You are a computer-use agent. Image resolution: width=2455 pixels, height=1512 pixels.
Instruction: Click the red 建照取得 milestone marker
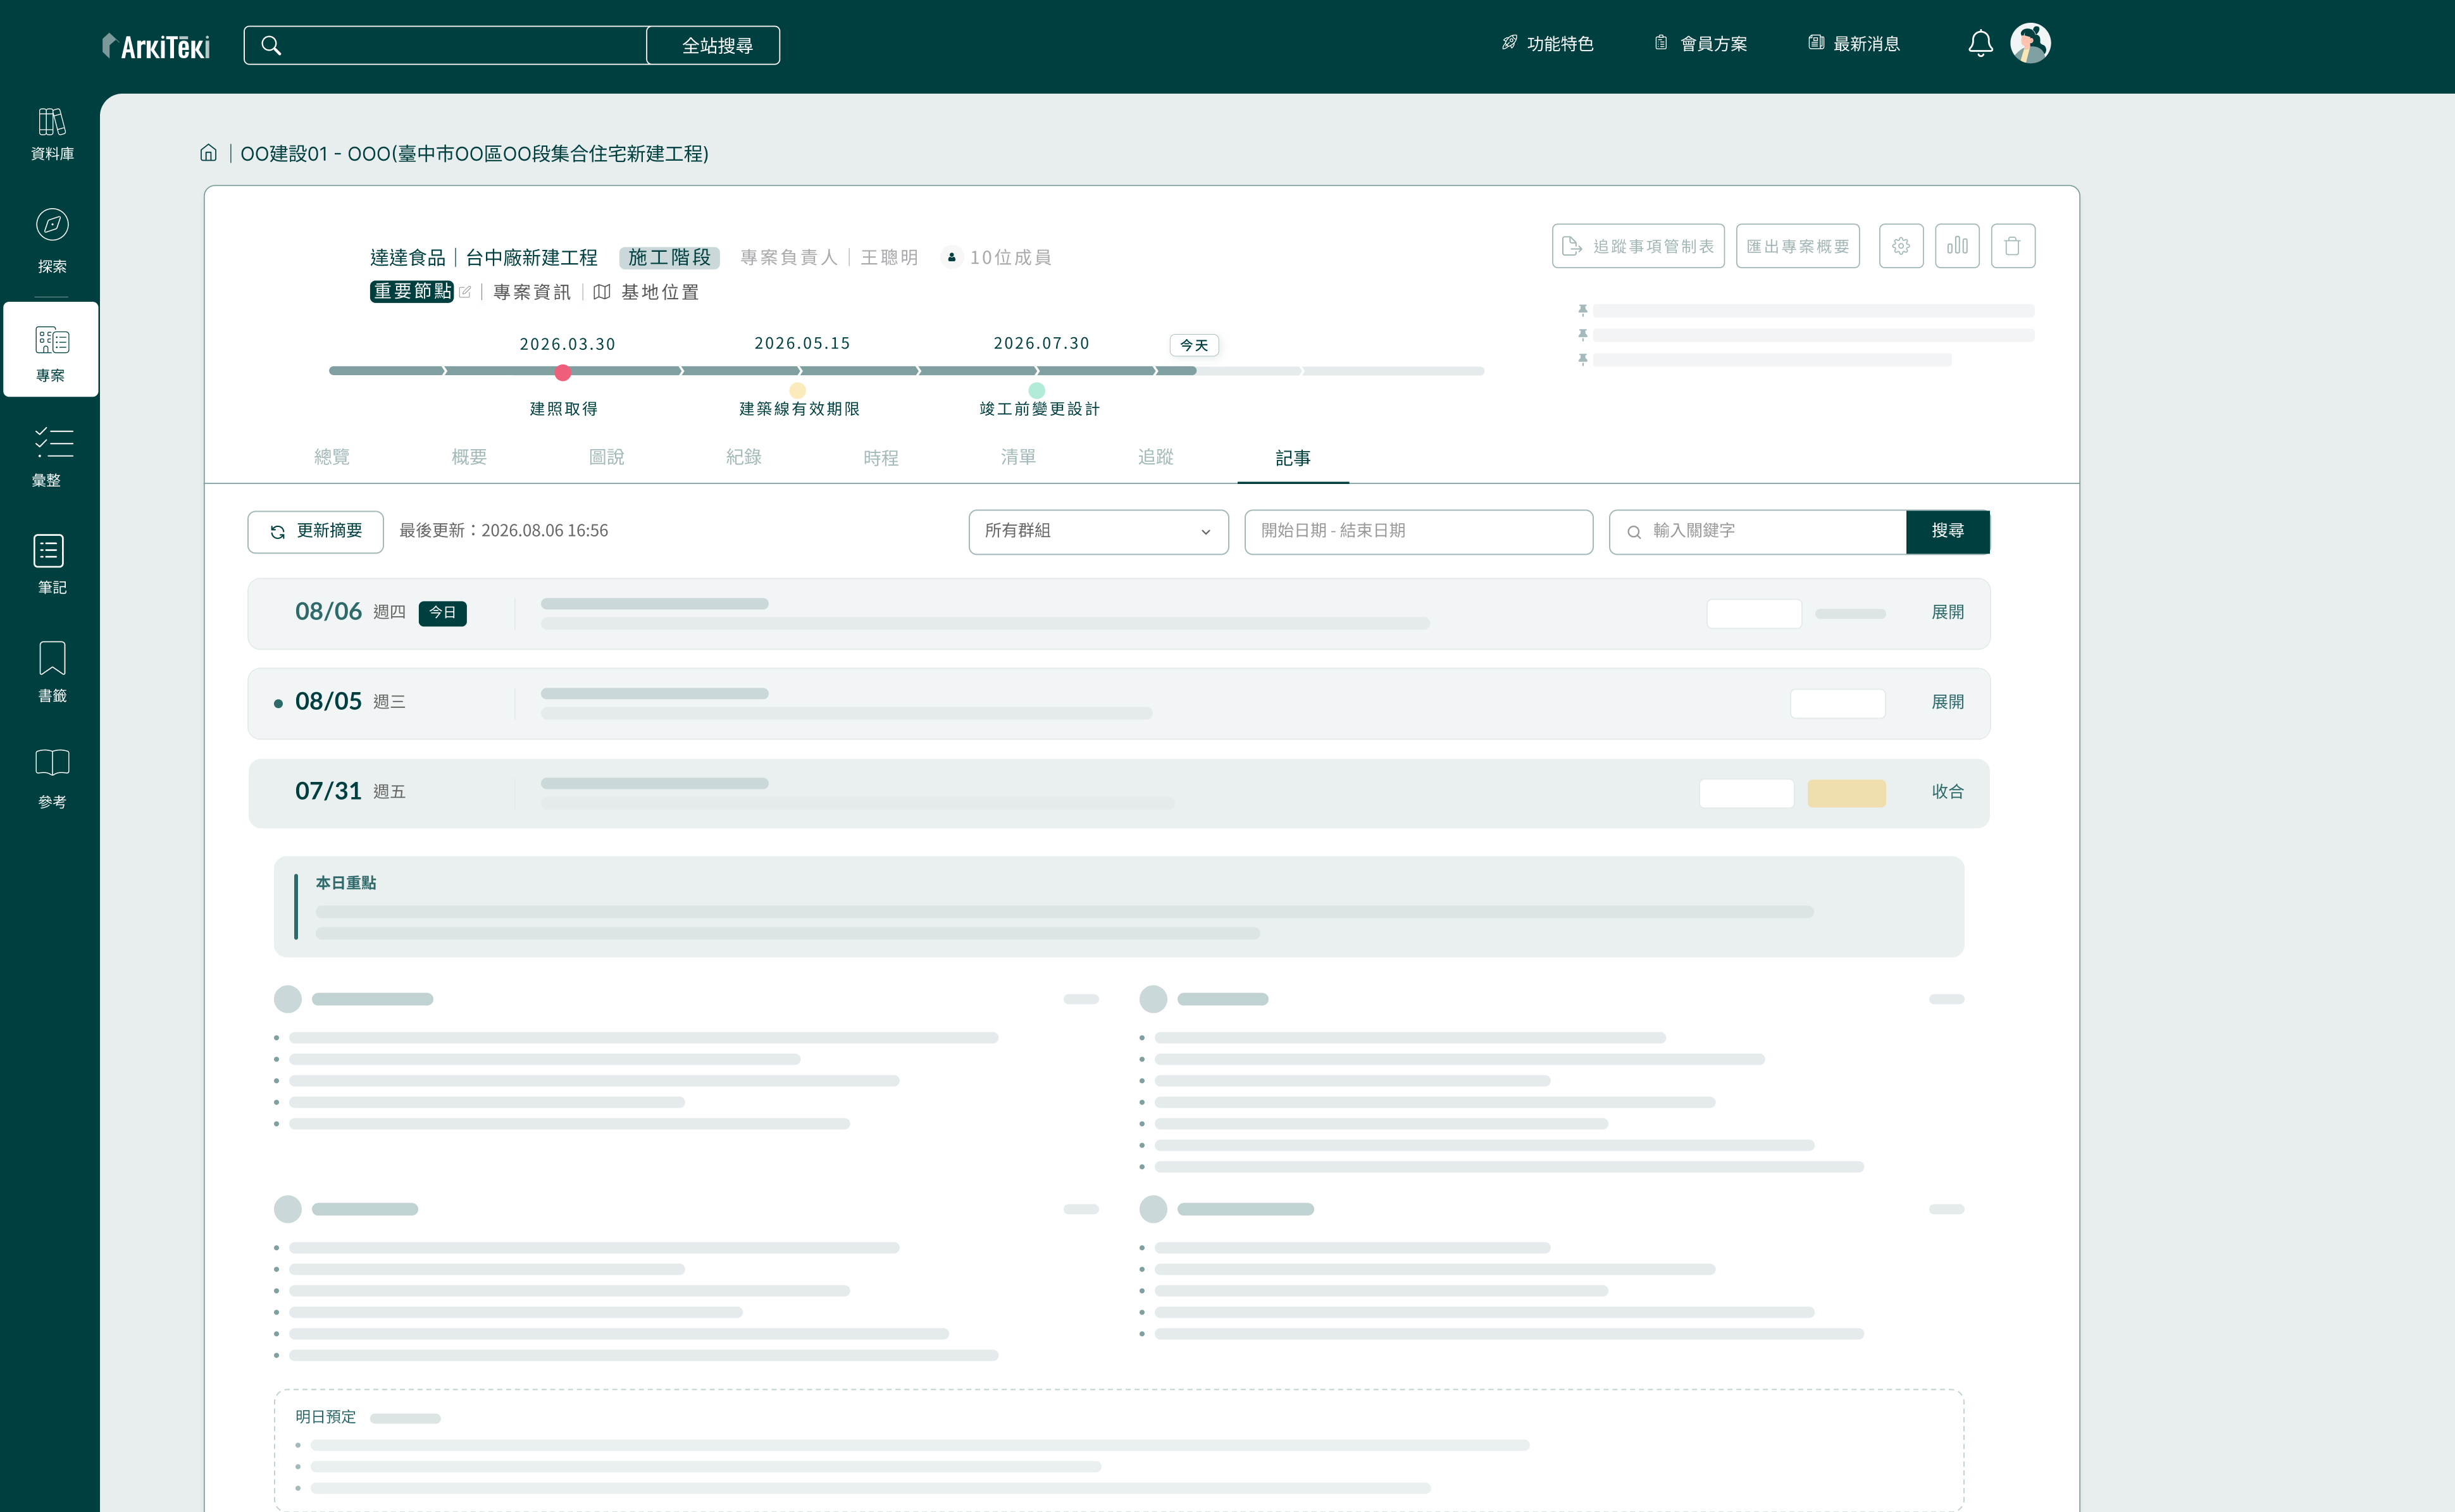click(563, 373)
